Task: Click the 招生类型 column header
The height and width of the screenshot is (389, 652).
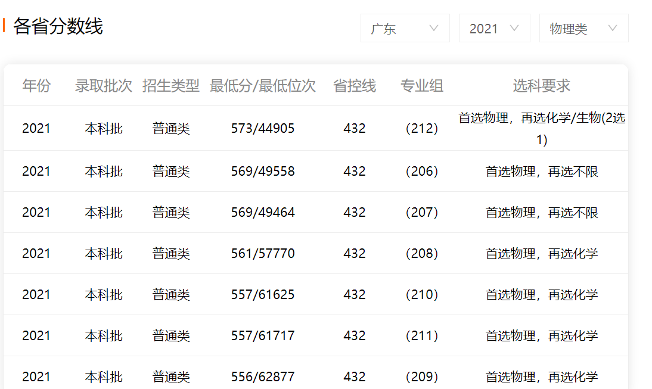Action: pos(171,86)
